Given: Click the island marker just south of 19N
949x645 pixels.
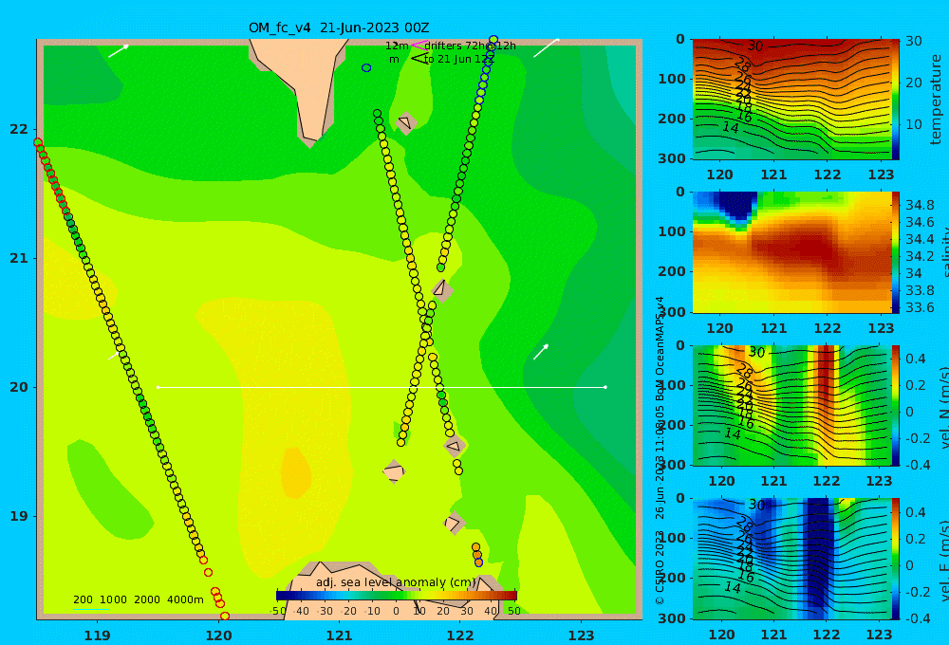Looking at the screenshot, I should pyautogui.click(x=454, y=523).
